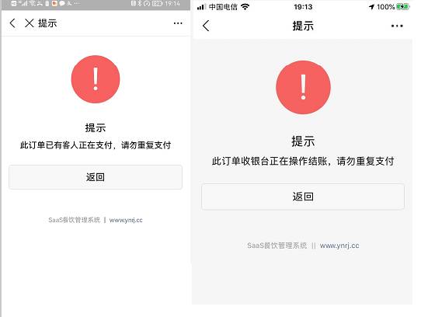421x317 pixels.
Task: Open left screen's three-dot more menu
Action: pyautogui.click(x=178, y=23)
